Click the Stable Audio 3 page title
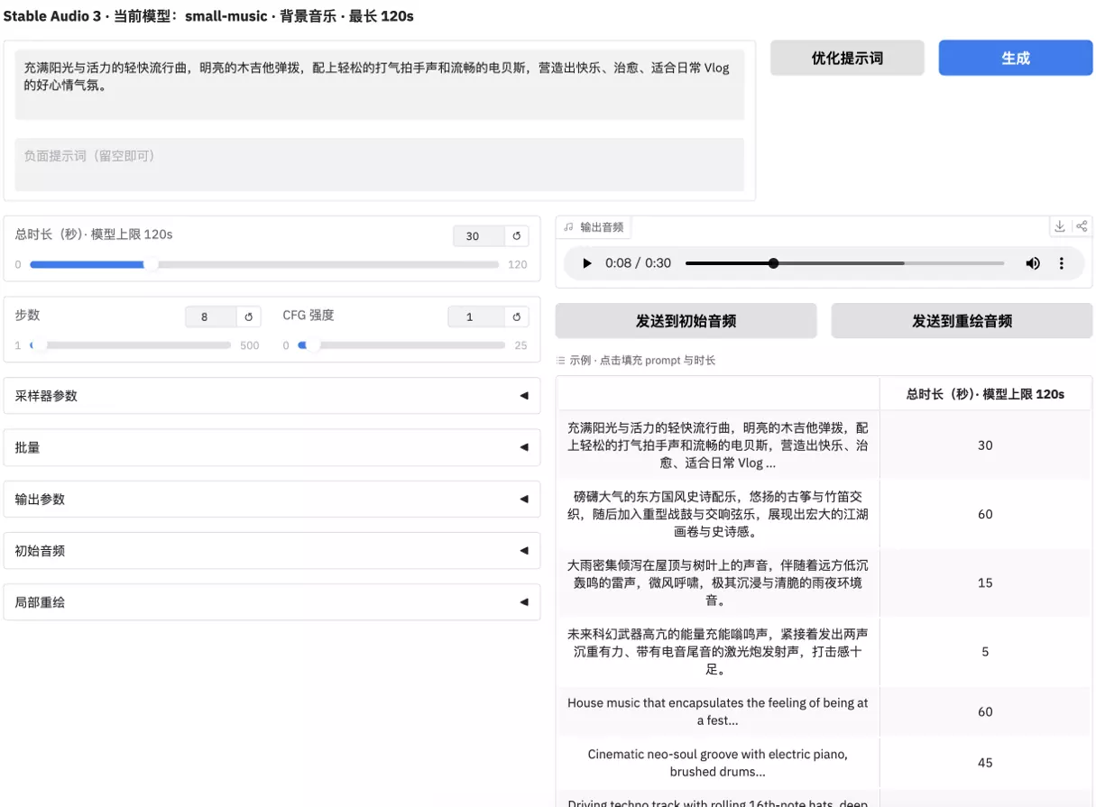This screenshot has height=807, width=1096. pyautogui.click(x=208, y=16)
